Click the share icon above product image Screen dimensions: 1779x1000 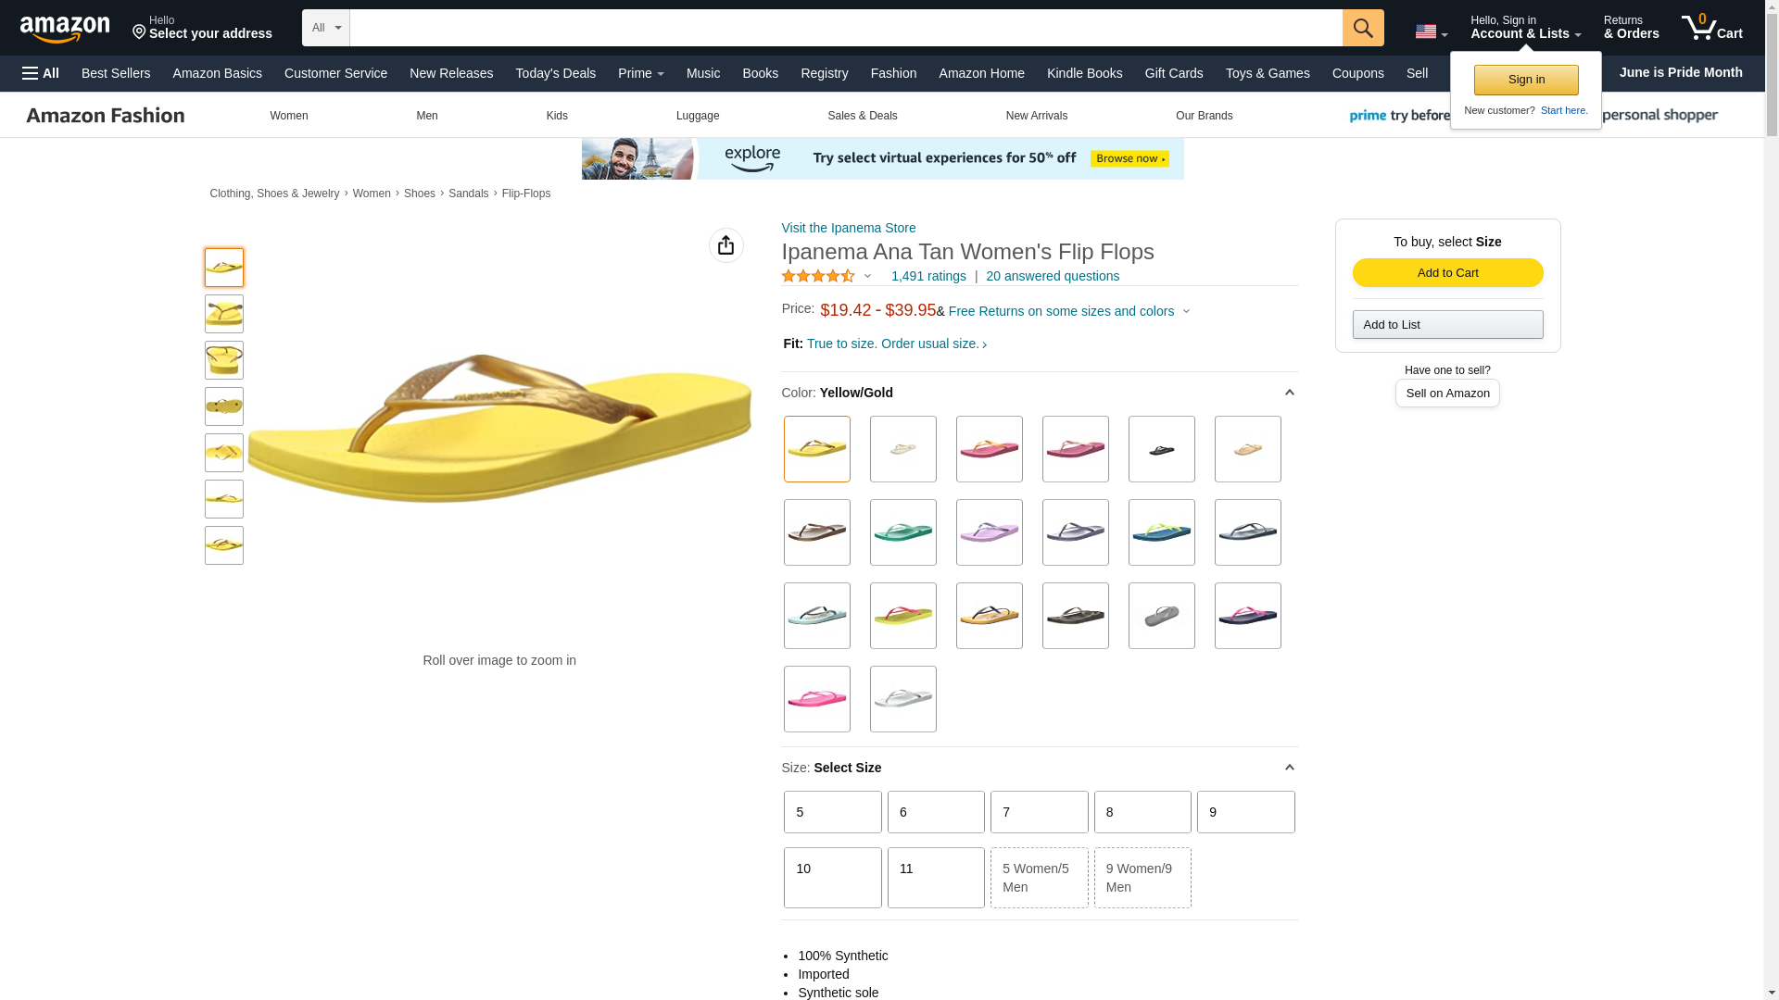[x=726, y=245]
